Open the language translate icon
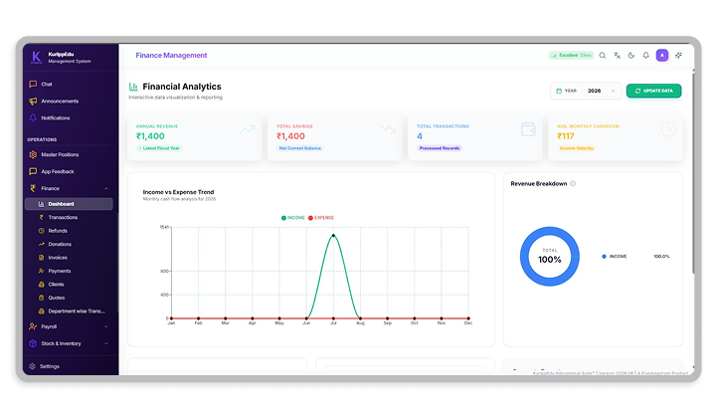Image resolution: width=717 pixels, height=418 pixels. click(617, 56)
